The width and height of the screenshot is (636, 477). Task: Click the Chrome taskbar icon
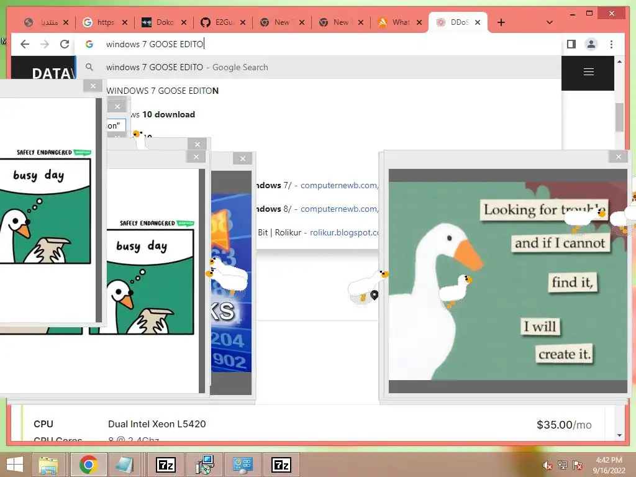click(89, 465)
